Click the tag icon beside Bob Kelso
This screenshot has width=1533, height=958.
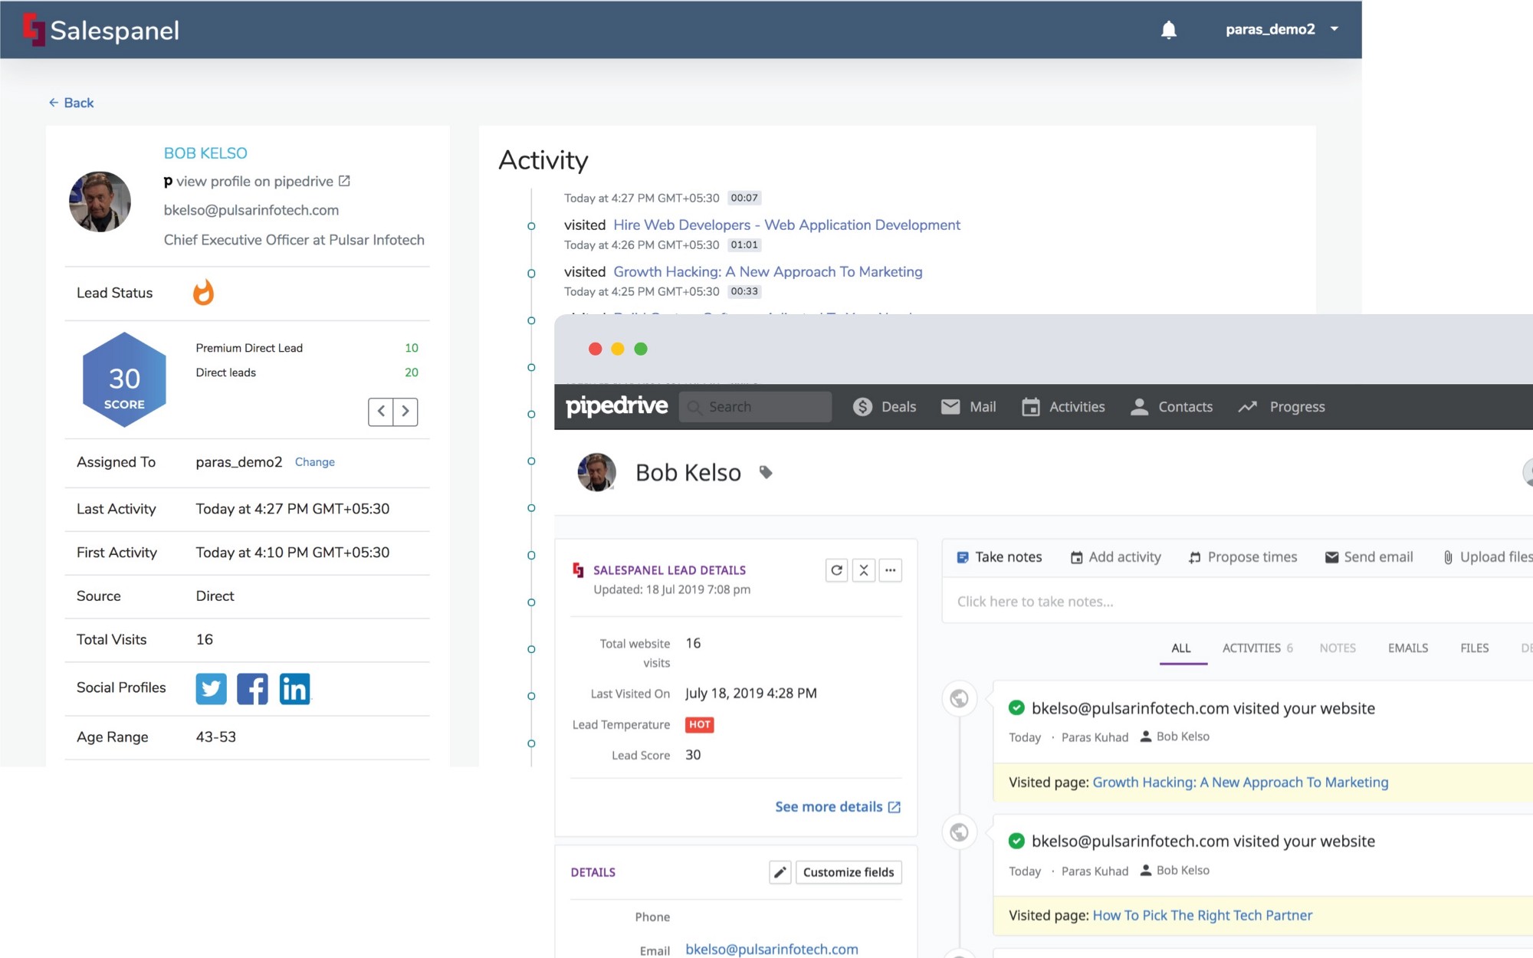point(765,472)
